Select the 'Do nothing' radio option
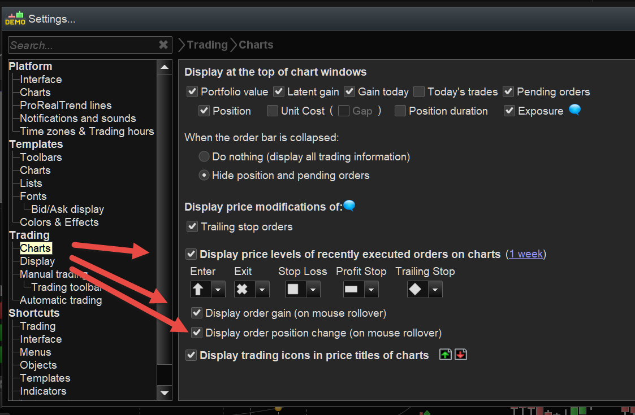This screenshot has width=635, height=415. 204,156
